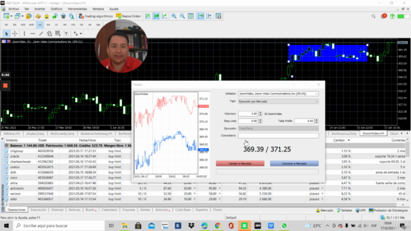411x231 pixels.
Task: Select the oracle order row
Action: pos(204,157)
